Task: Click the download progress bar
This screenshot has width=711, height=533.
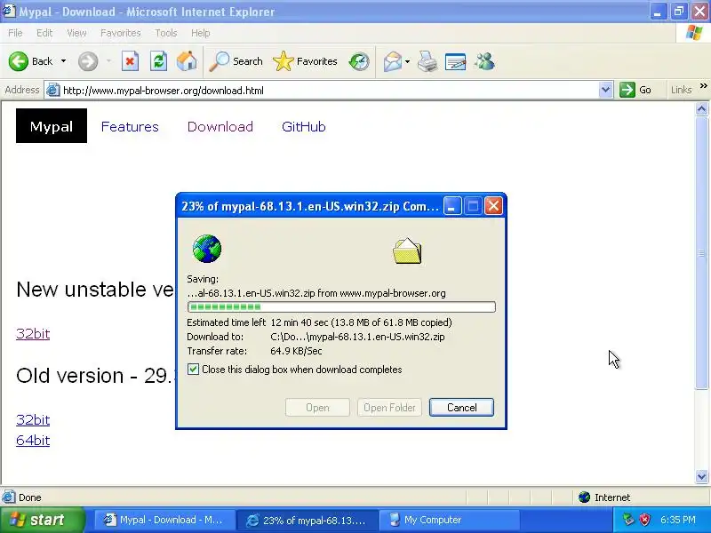Action: tap(341, 306)
